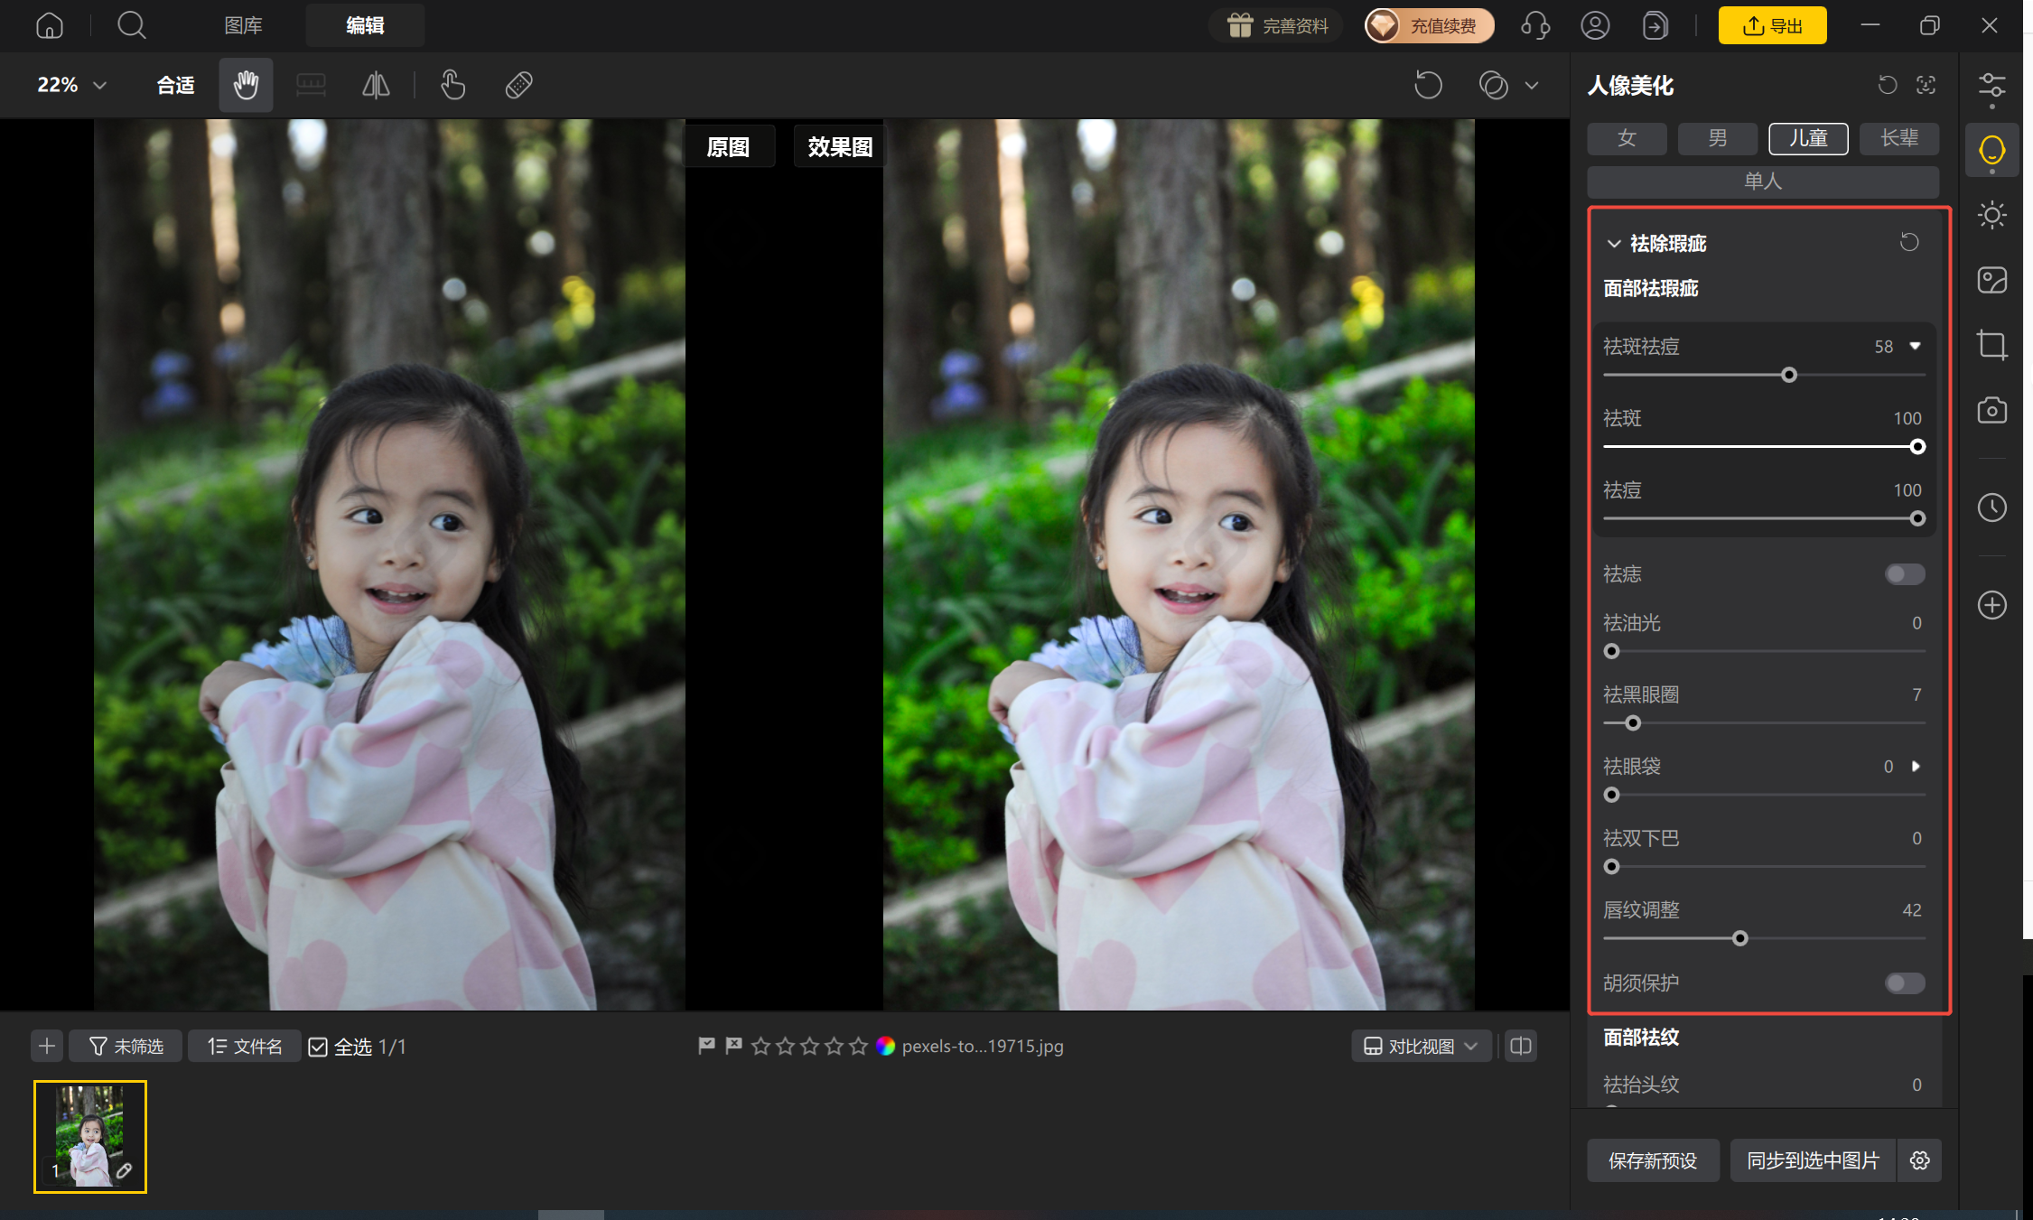This screenshot has height=1220, width=2033.
Task: Select the 男 portrait tab
Action: pyautogui.click(x=1717, y=138)
